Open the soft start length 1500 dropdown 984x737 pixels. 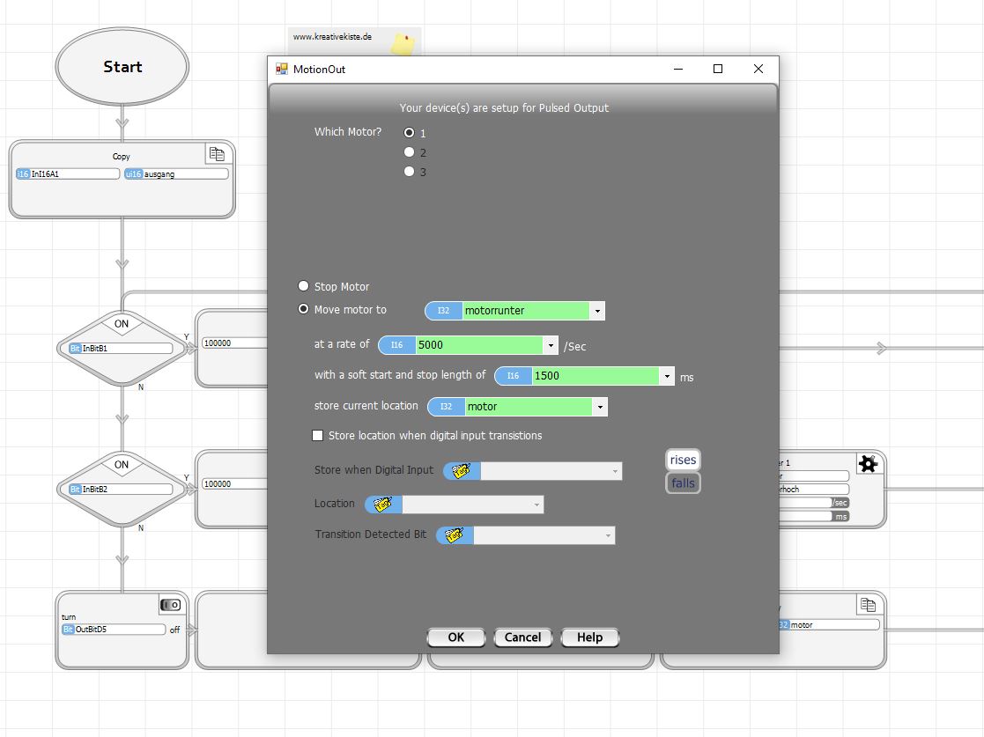[x=667, y=376]
